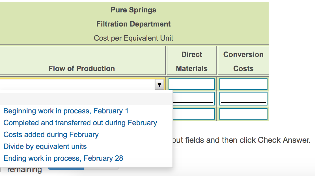Select 'Ending work in process, February 28'

[63, 158]
